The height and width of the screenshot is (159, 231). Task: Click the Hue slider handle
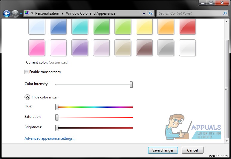click(x=57, y=107)
